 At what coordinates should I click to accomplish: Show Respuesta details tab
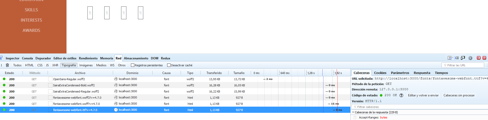(x=422, y=73)
